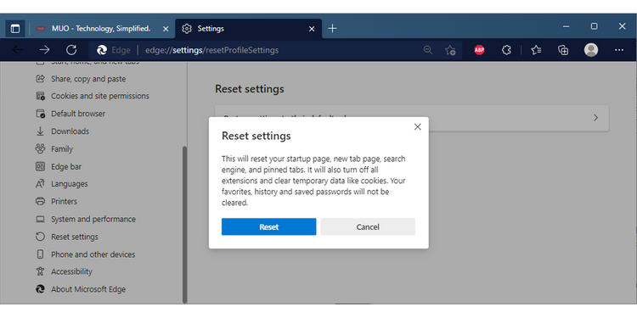
Task: Switch to the MUO - Technology, Simplified tab
Action: 101,29
